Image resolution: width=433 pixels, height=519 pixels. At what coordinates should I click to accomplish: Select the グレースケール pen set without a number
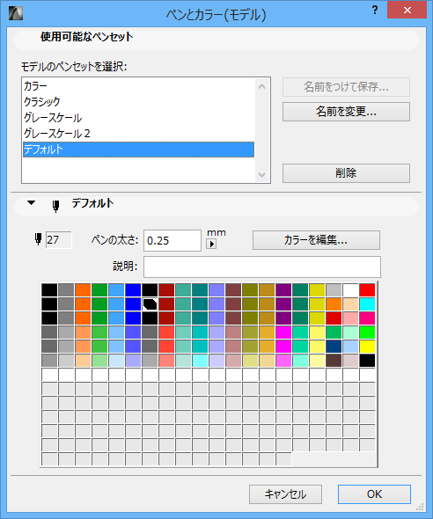tap(138, 118)
